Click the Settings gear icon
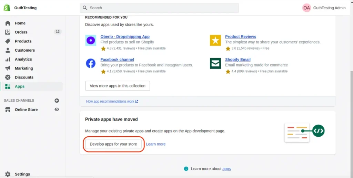 (8, 174)
